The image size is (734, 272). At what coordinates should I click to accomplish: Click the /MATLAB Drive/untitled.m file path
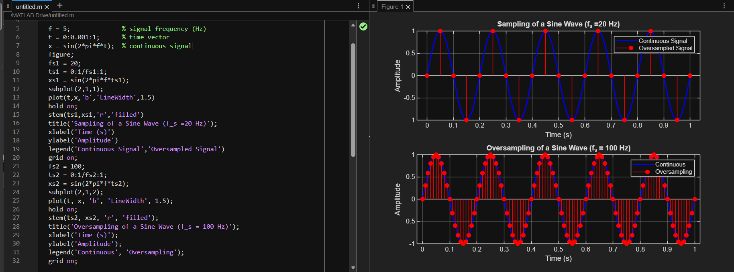point(42,15)
